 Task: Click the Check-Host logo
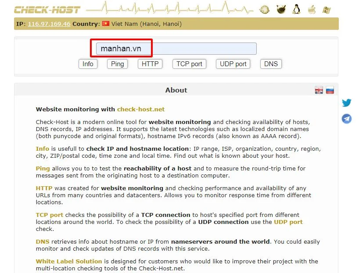coord(47,10)
